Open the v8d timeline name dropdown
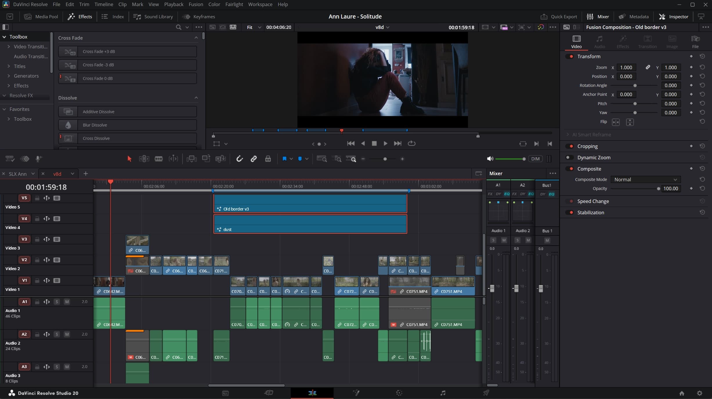 (382, 27)
